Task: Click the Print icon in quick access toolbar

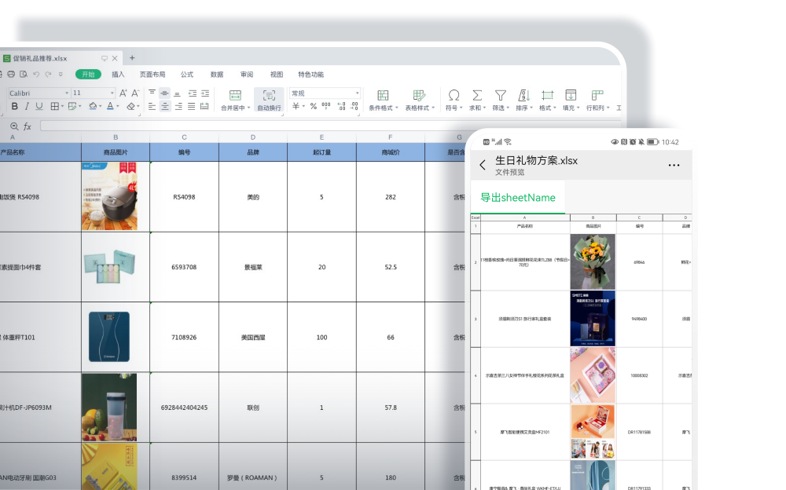Action: 11,74
